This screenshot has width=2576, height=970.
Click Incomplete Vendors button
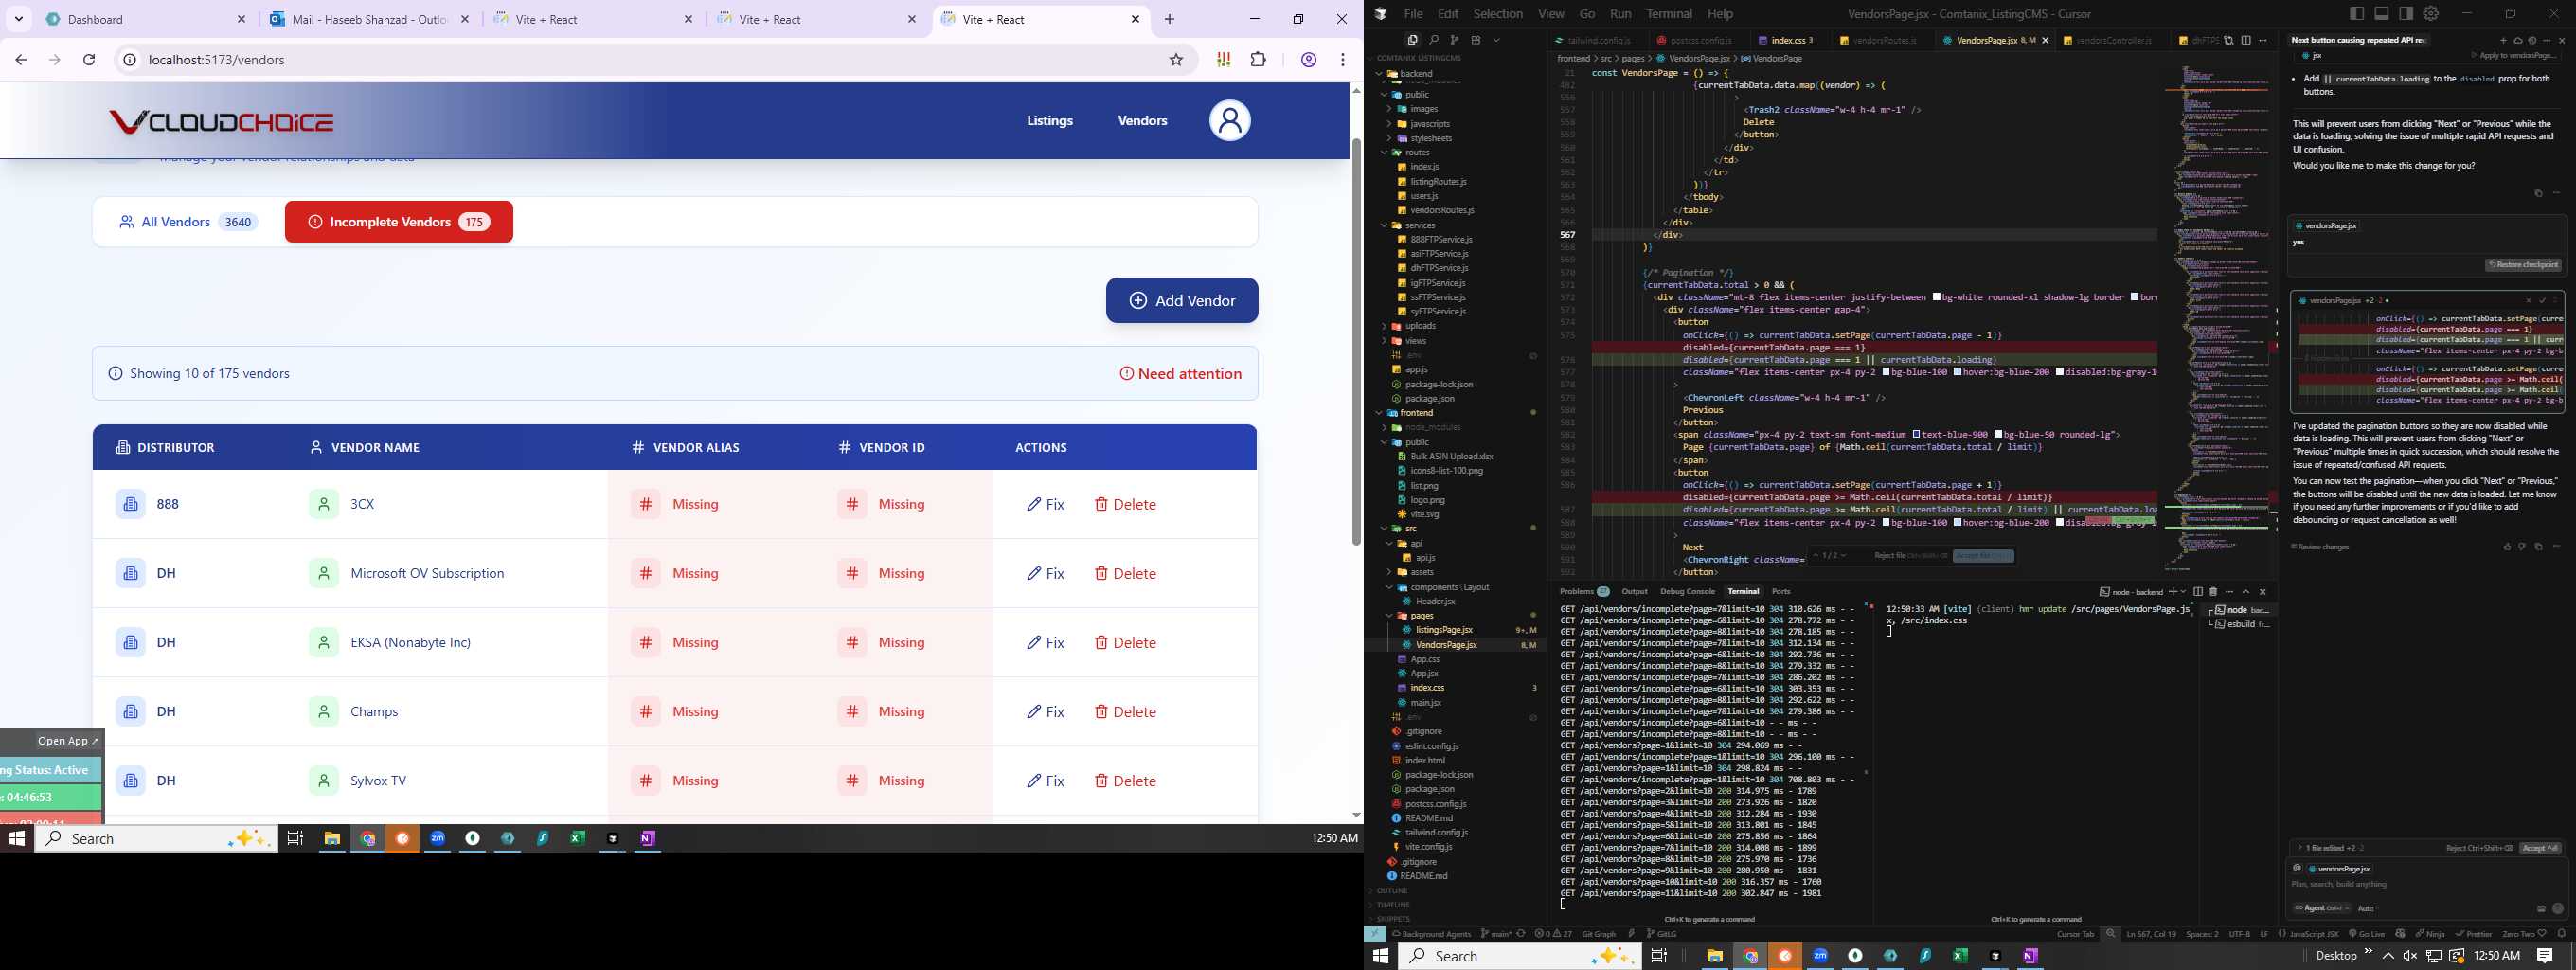coord(399,222)
